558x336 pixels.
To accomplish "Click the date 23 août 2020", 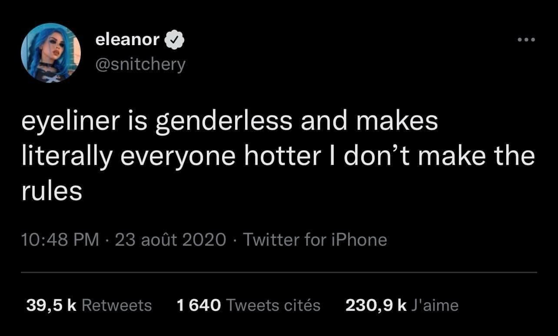I will (170, 240).
